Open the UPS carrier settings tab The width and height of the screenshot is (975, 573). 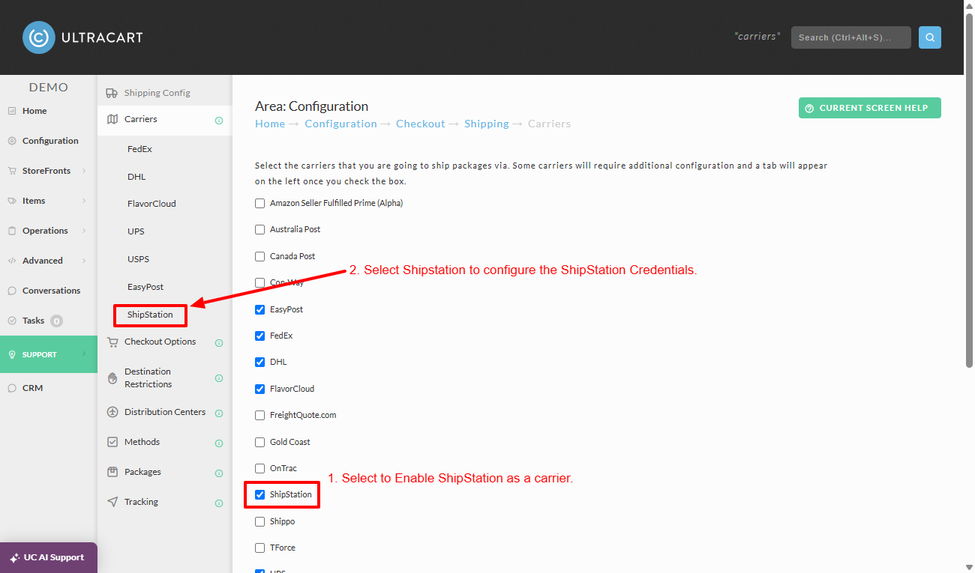coord(136,231)
